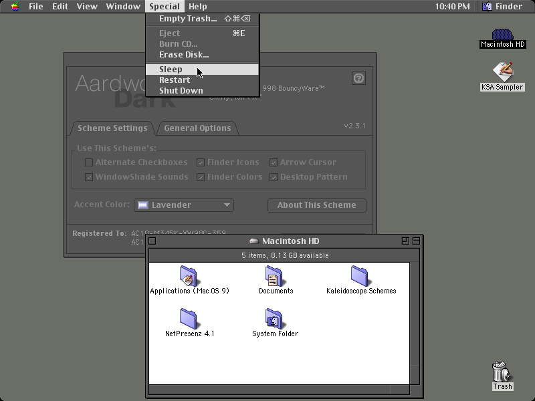The image size is (535, 401).
Task: Click the Macintosh HD window close box
Action: click(x=152, y=241)
